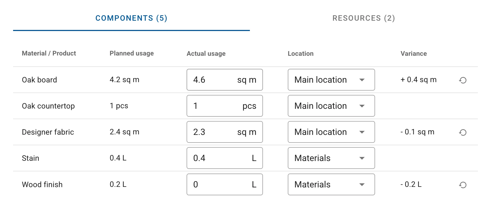Click the Variance column header
This screenshot has width=491, height=204.
click(414, 54)
